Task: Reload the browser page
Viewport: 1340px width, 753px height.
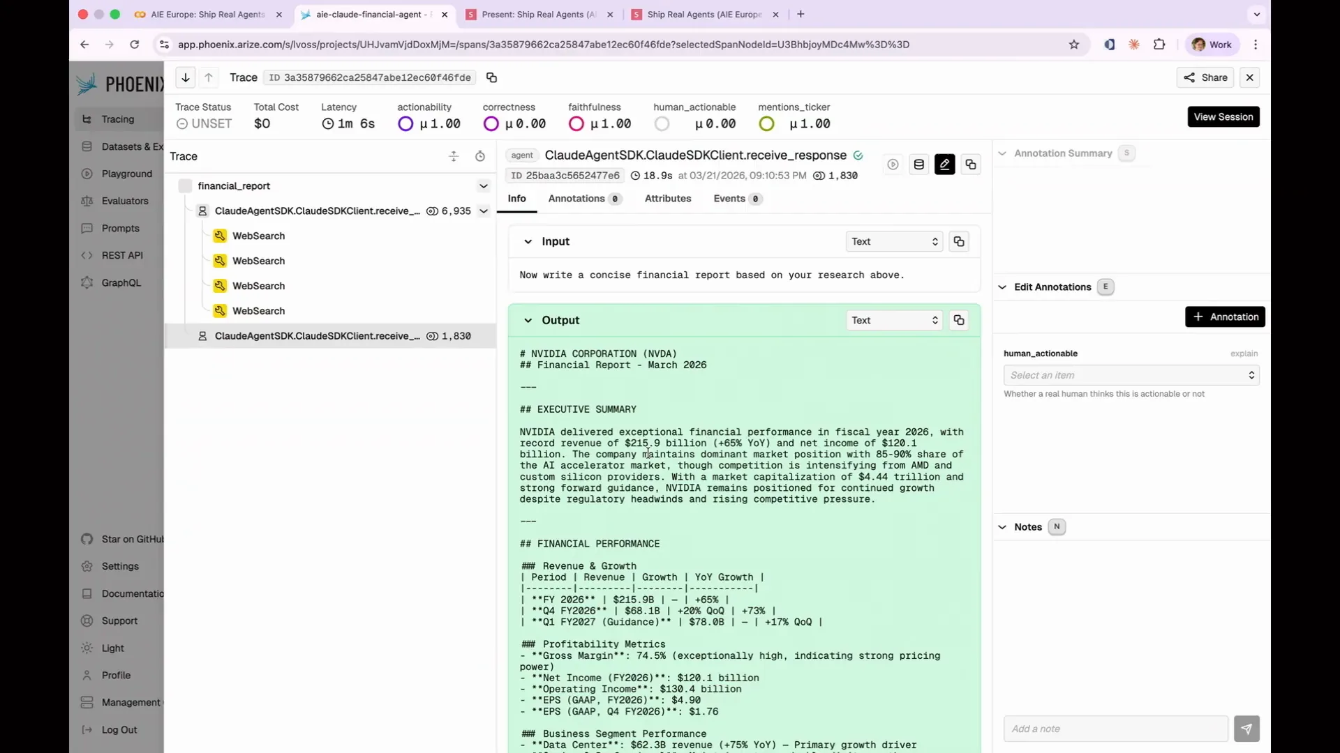Action: point(134,45)
